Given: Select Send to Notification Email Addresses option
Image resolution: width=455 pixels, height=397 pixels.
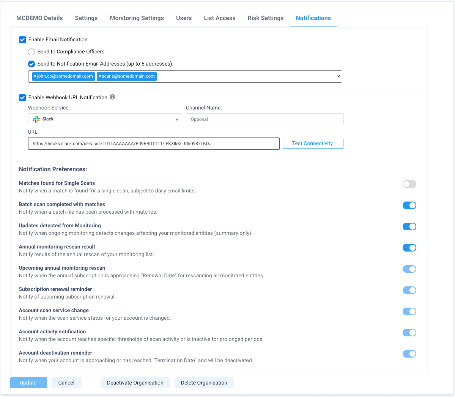Looking at the screenshot, I should point(31,64).
